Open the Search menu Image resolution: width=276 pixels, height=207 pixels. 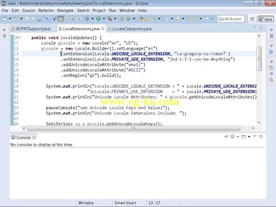(83, 10)
